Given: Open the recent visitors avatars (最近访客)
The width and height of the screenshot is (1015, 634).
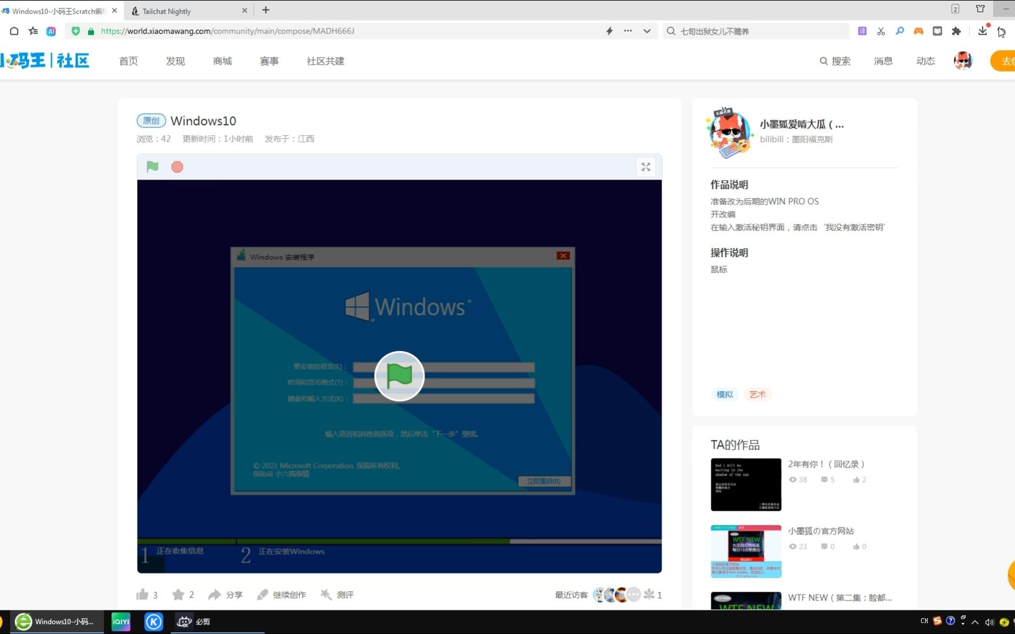Looking at the screenshot, I should (x=616, y=595).
